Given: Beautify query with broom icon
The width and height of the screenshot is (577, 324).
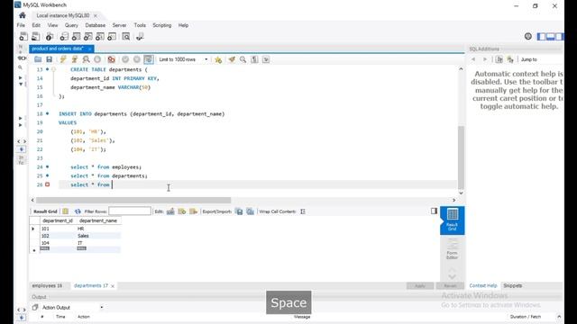Looking at the screenshot, I should [232, 59].
